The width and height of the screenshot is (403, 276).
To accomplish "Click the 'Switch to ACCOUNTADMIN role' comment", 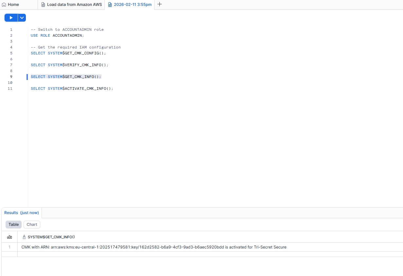I will (67, 30).
